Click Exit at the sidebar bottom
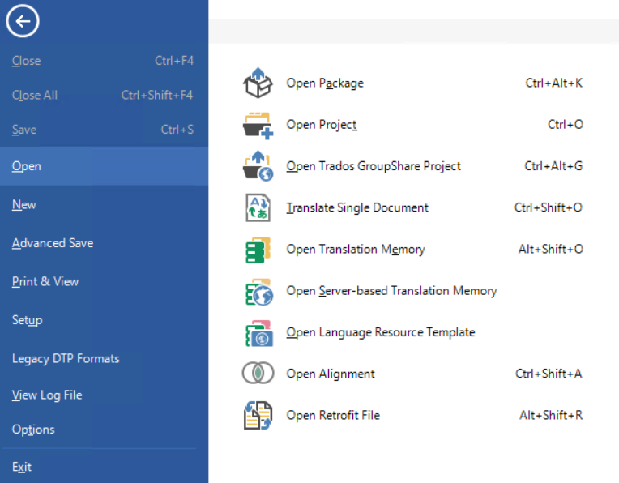 pos(22,468)
